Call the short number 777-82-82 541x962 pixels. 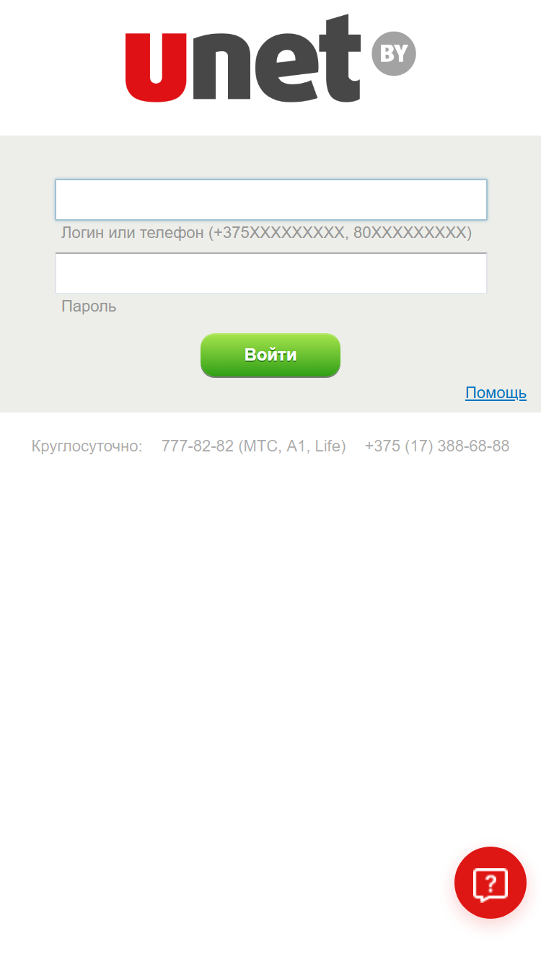coord(198,446)
